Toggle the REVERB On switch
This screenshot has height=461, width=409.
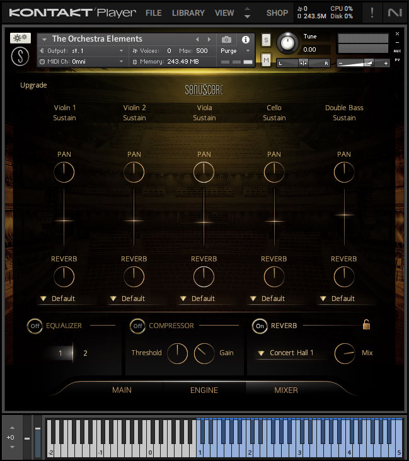(260, 326)
